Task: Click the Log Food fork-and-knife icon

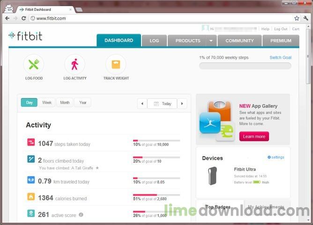Action: pyautogui.click(x=34, y=64)
